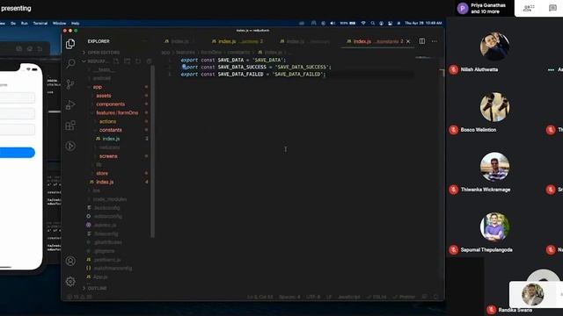The height and width of the screenshot is (316, 563).
Task: Open the Explorer view in activity bar
Action: coord(70,44)
